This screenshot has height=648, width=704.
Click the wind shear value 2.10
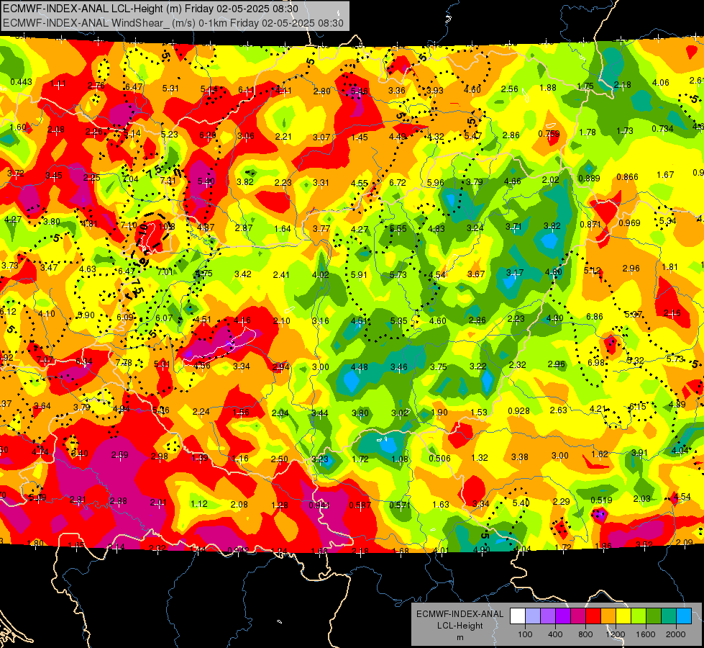[x=281, y=321]
